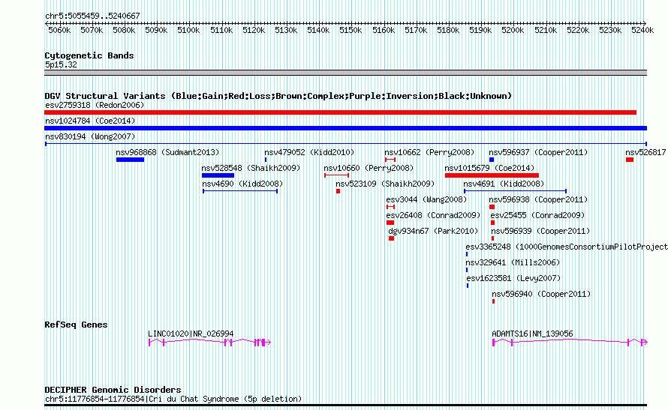Click the nsv596938 (Cooper2011) label
The width and height of the screenshot is (668, 410).
click(538, 199)
